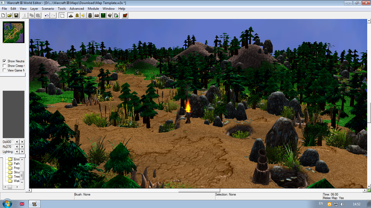Toggle the Show Neutral checkbox
This screenshot has height=208, width=371.
(x=4, y=61)
